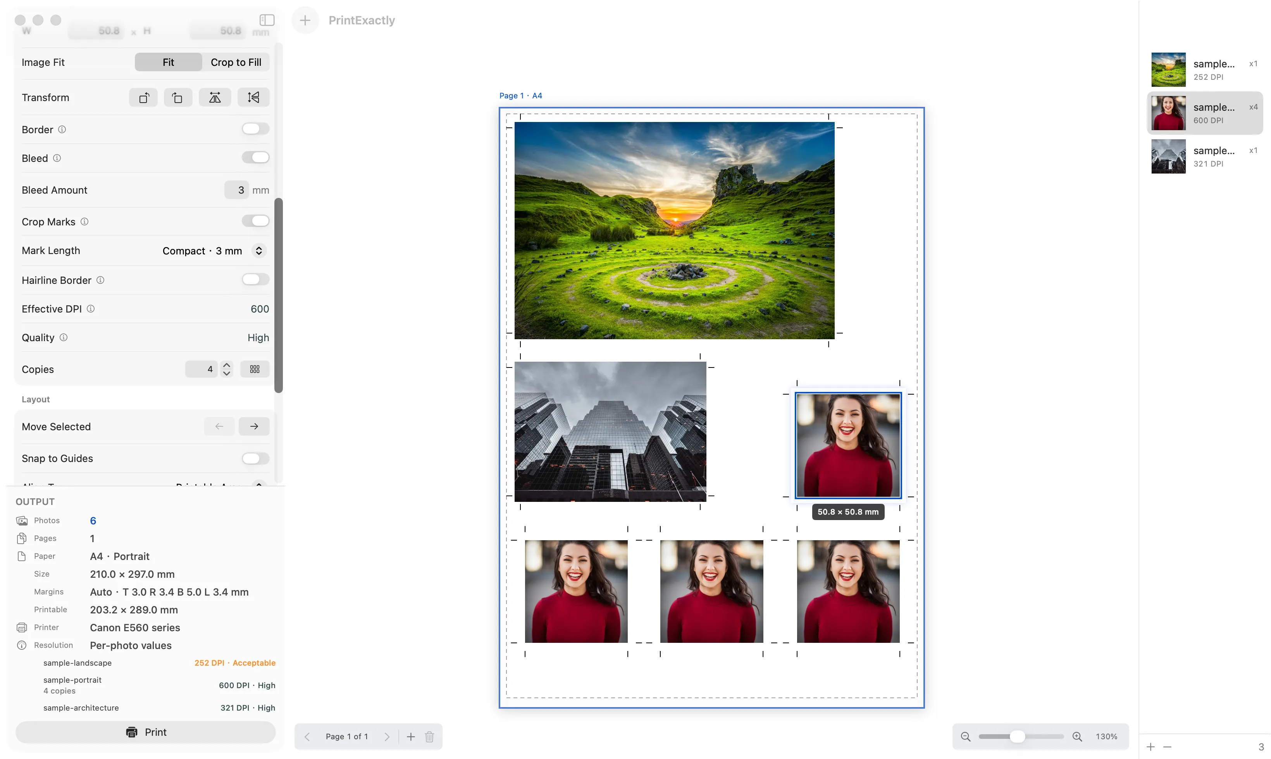Image resolution: width=1271 pixels, height=759 pixels.
Task: Open Bleed info icon
Action: tap(57, 158)
